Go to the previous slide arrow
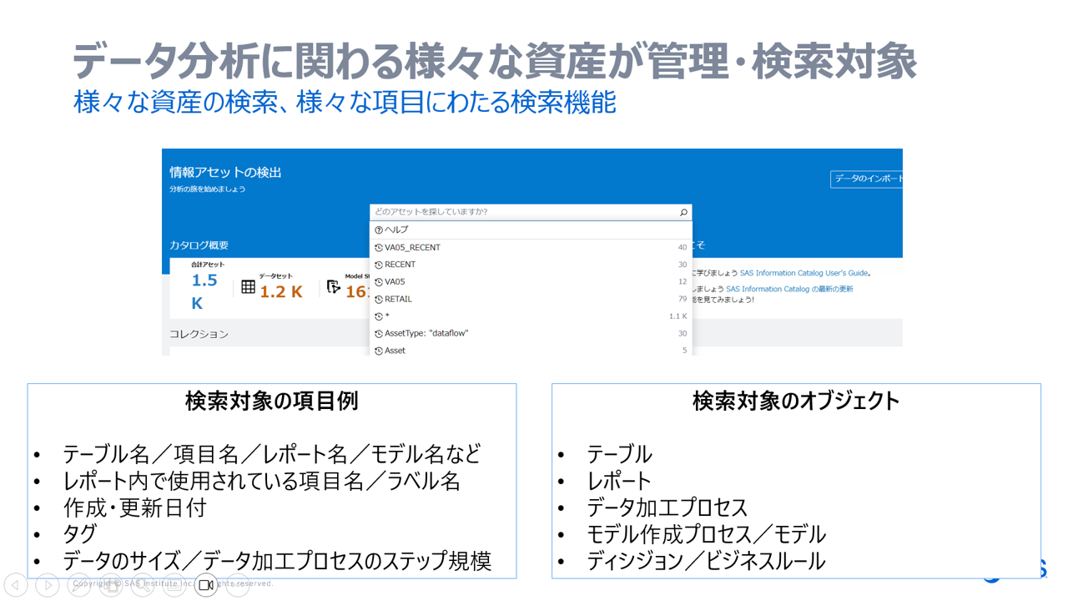Image resolution: width=1068 pixels, height=601 pixels. [16, 585]
